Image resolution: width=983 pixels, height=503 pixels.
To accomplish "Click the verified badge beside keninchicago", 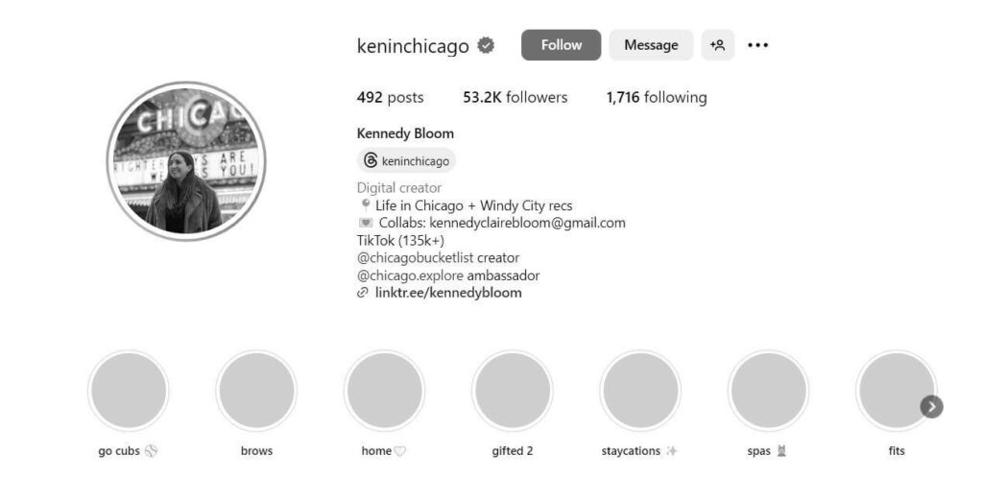I will [486, 45].
